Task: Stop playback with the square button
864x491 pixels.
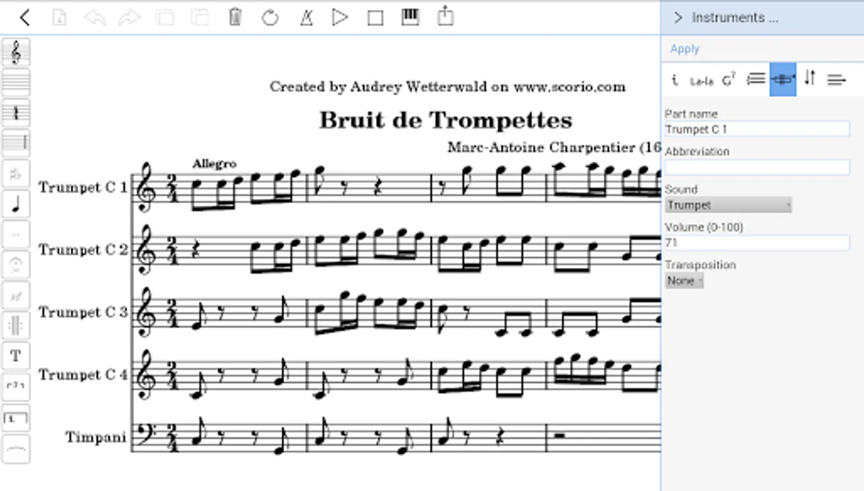Action: (x=375, y=18)
